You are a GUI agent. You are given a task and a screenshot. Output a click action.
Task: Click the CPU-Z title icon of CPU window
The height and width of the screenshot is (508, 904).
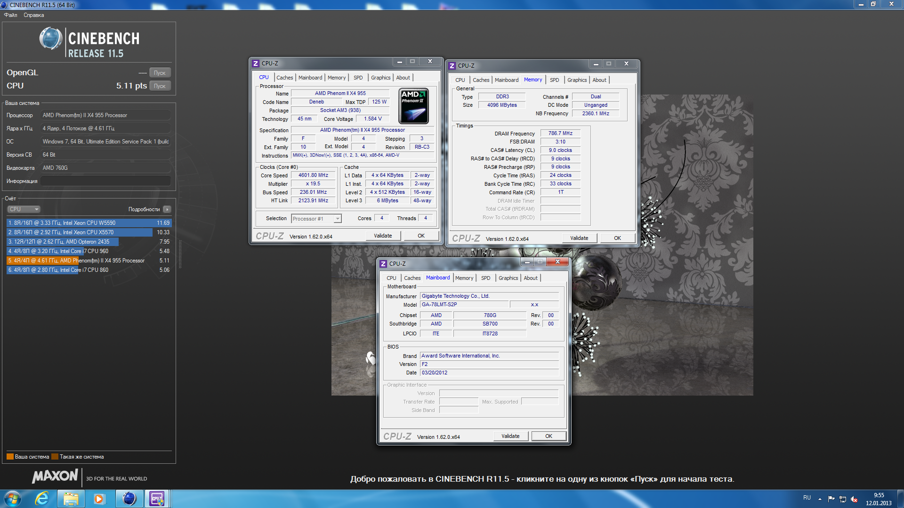pos(256,63)
